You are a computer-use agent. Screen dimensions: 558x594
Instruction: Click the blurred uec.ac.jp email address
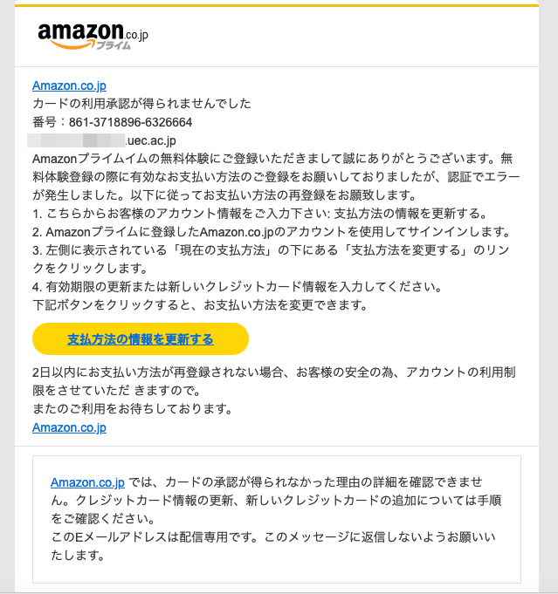[x=101, y=140]
